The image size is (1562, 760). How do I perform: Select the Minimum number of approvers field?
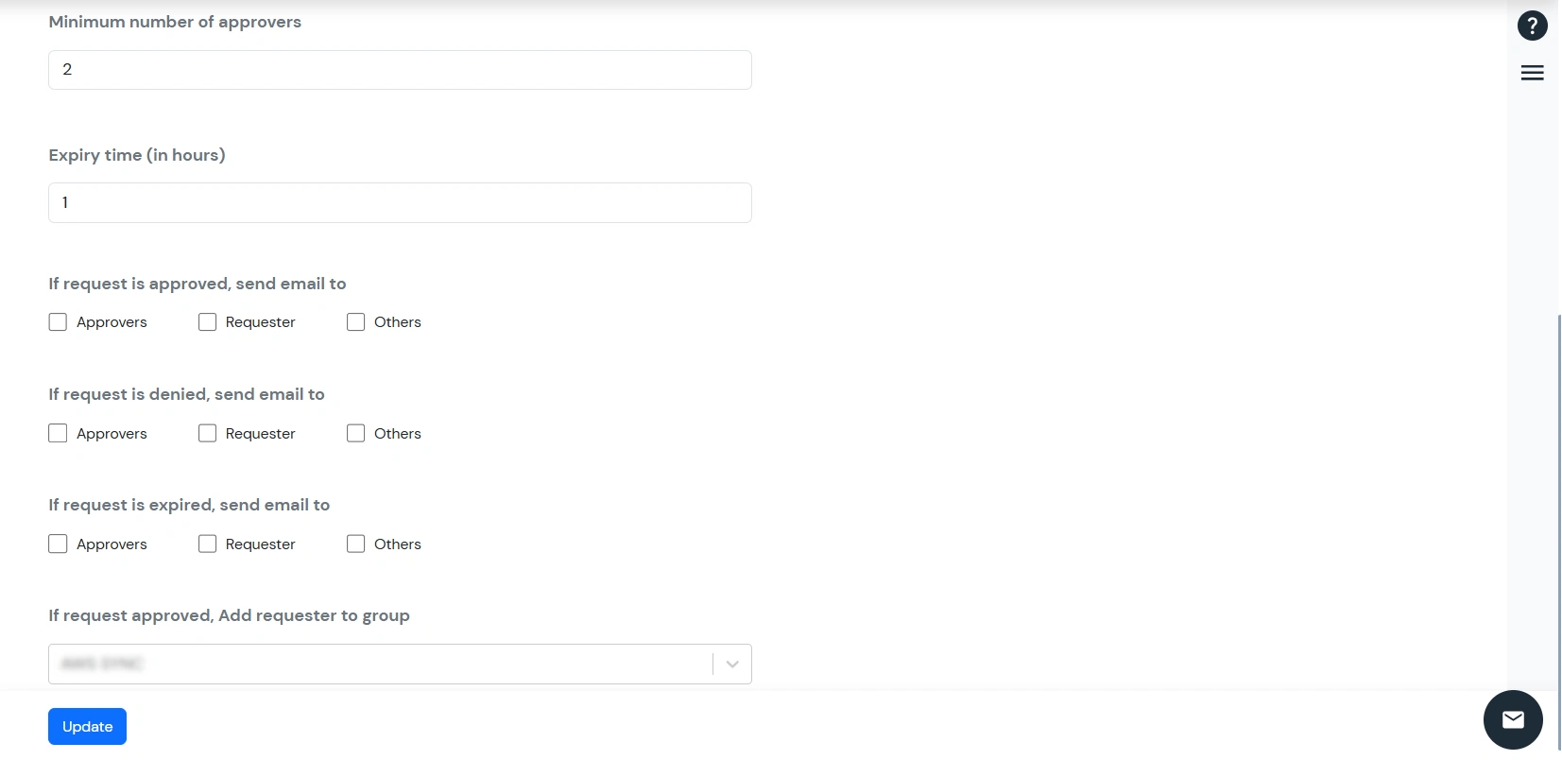coord(399,69)
